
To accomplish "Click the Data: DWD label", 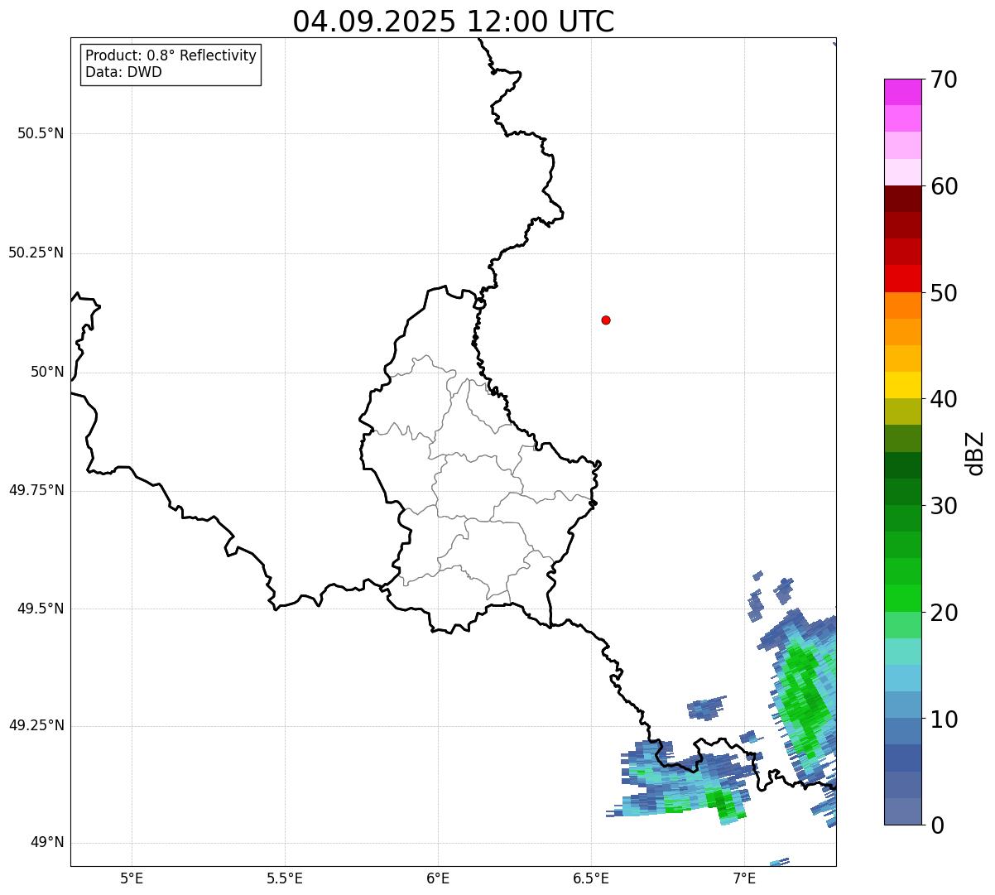I will tap(123, 72).
